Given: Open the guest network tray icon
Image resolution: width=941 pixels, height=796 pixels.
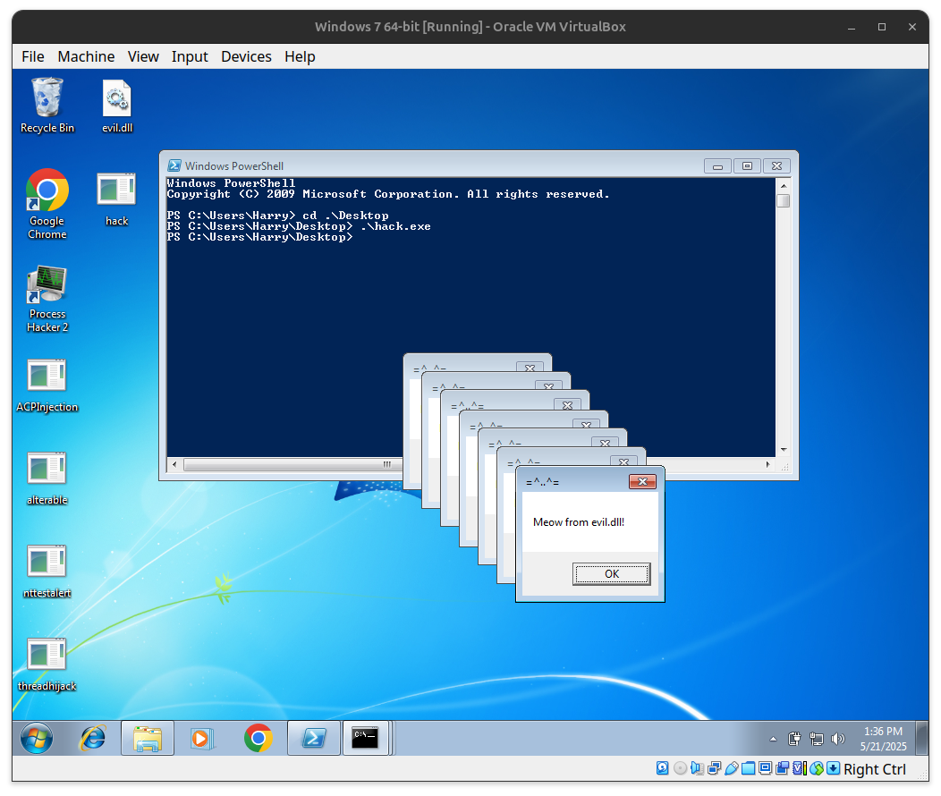Looking at the screenshot, I should coord(816,739).
